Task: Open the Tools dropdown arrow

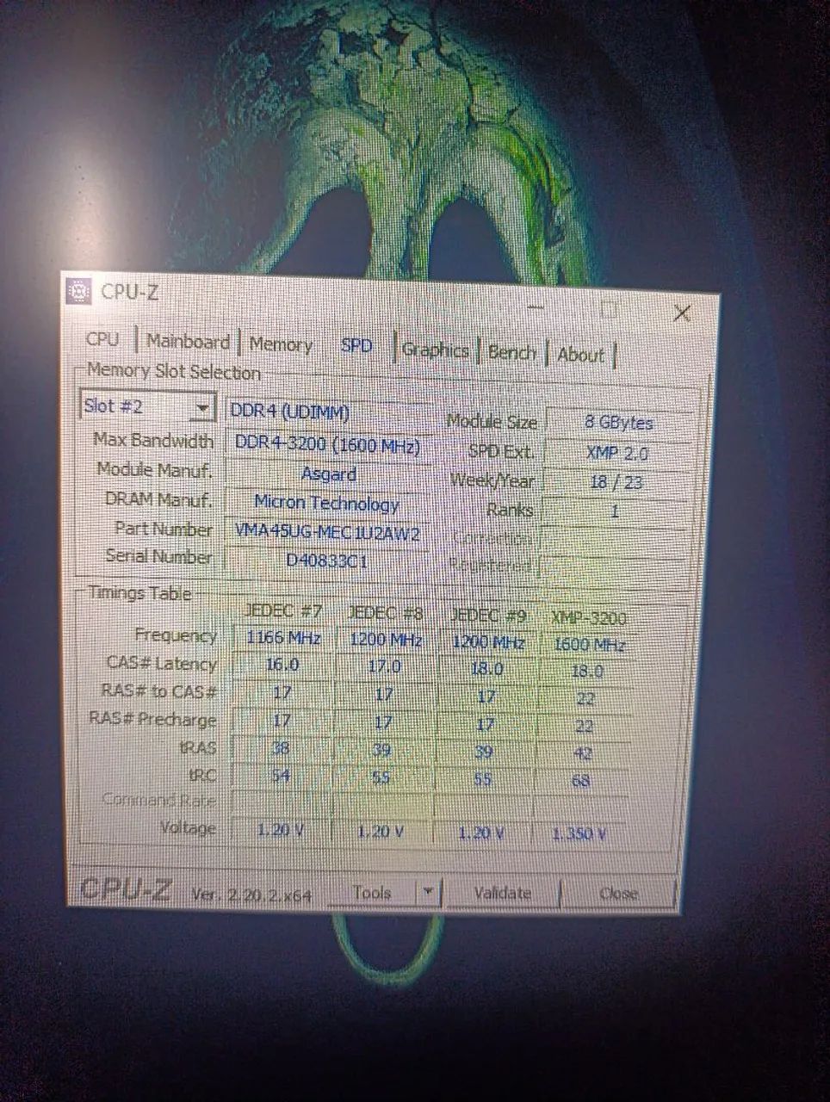Action: coord(428,893)
